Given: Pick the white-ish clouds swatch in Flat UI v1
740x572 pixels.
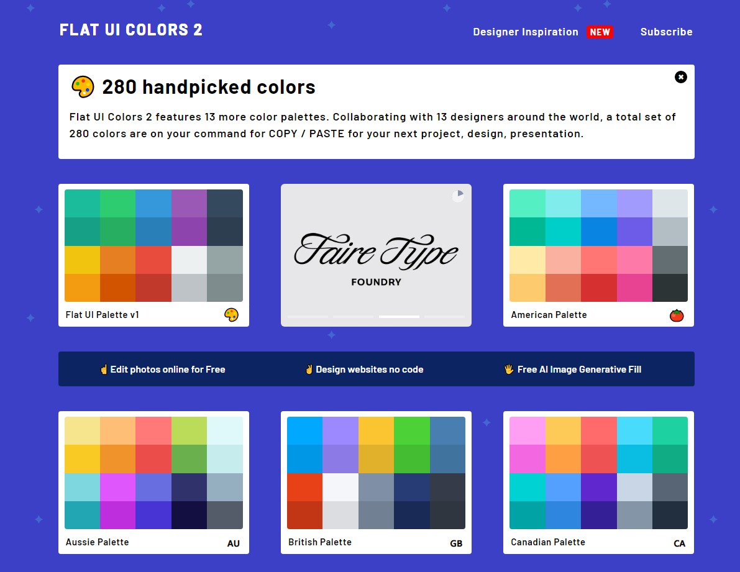Looking at the screenshot, I should point(189,260).
